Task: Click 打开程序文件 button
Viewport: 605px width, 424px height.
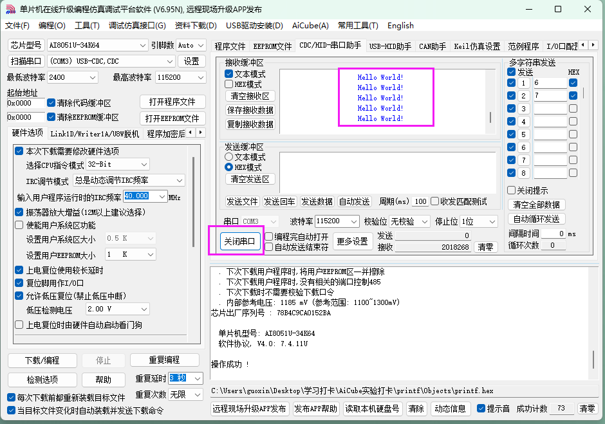Action: pos(172,102)
